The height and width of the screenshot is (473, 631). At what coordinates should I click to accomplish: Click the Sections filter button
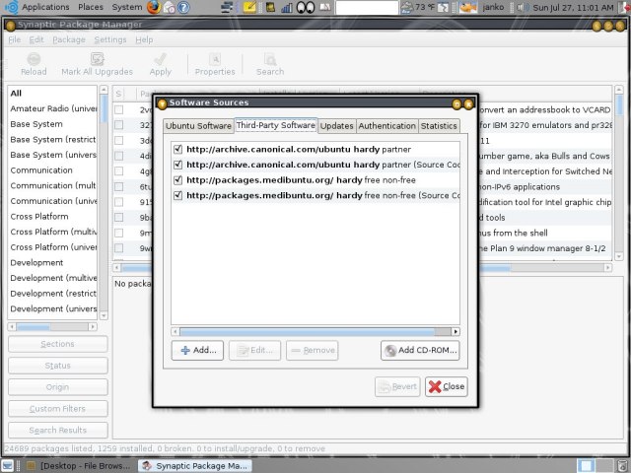point(58,344)
